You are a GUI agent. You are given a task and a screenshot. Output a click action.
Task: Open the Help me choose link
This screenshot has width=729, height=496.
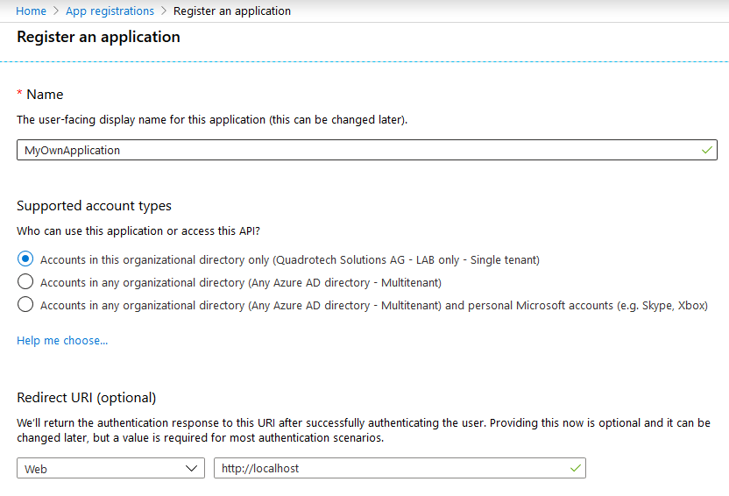click(62, 340)
